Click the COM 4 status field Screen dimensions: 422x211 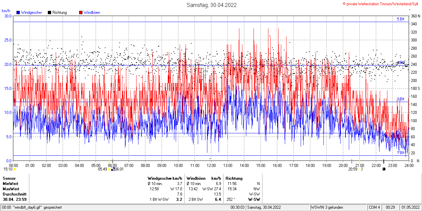pos(375,207)
